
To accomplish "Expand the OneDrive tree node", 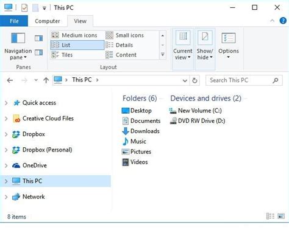I will click(6, 165).
